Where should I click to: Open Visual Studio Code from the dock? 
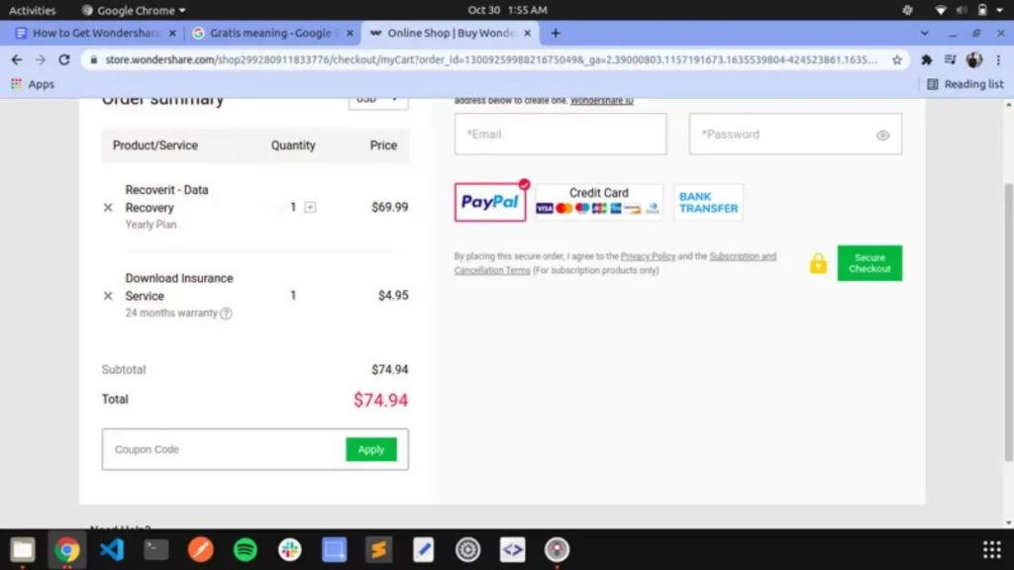click(x=111, y=549)
